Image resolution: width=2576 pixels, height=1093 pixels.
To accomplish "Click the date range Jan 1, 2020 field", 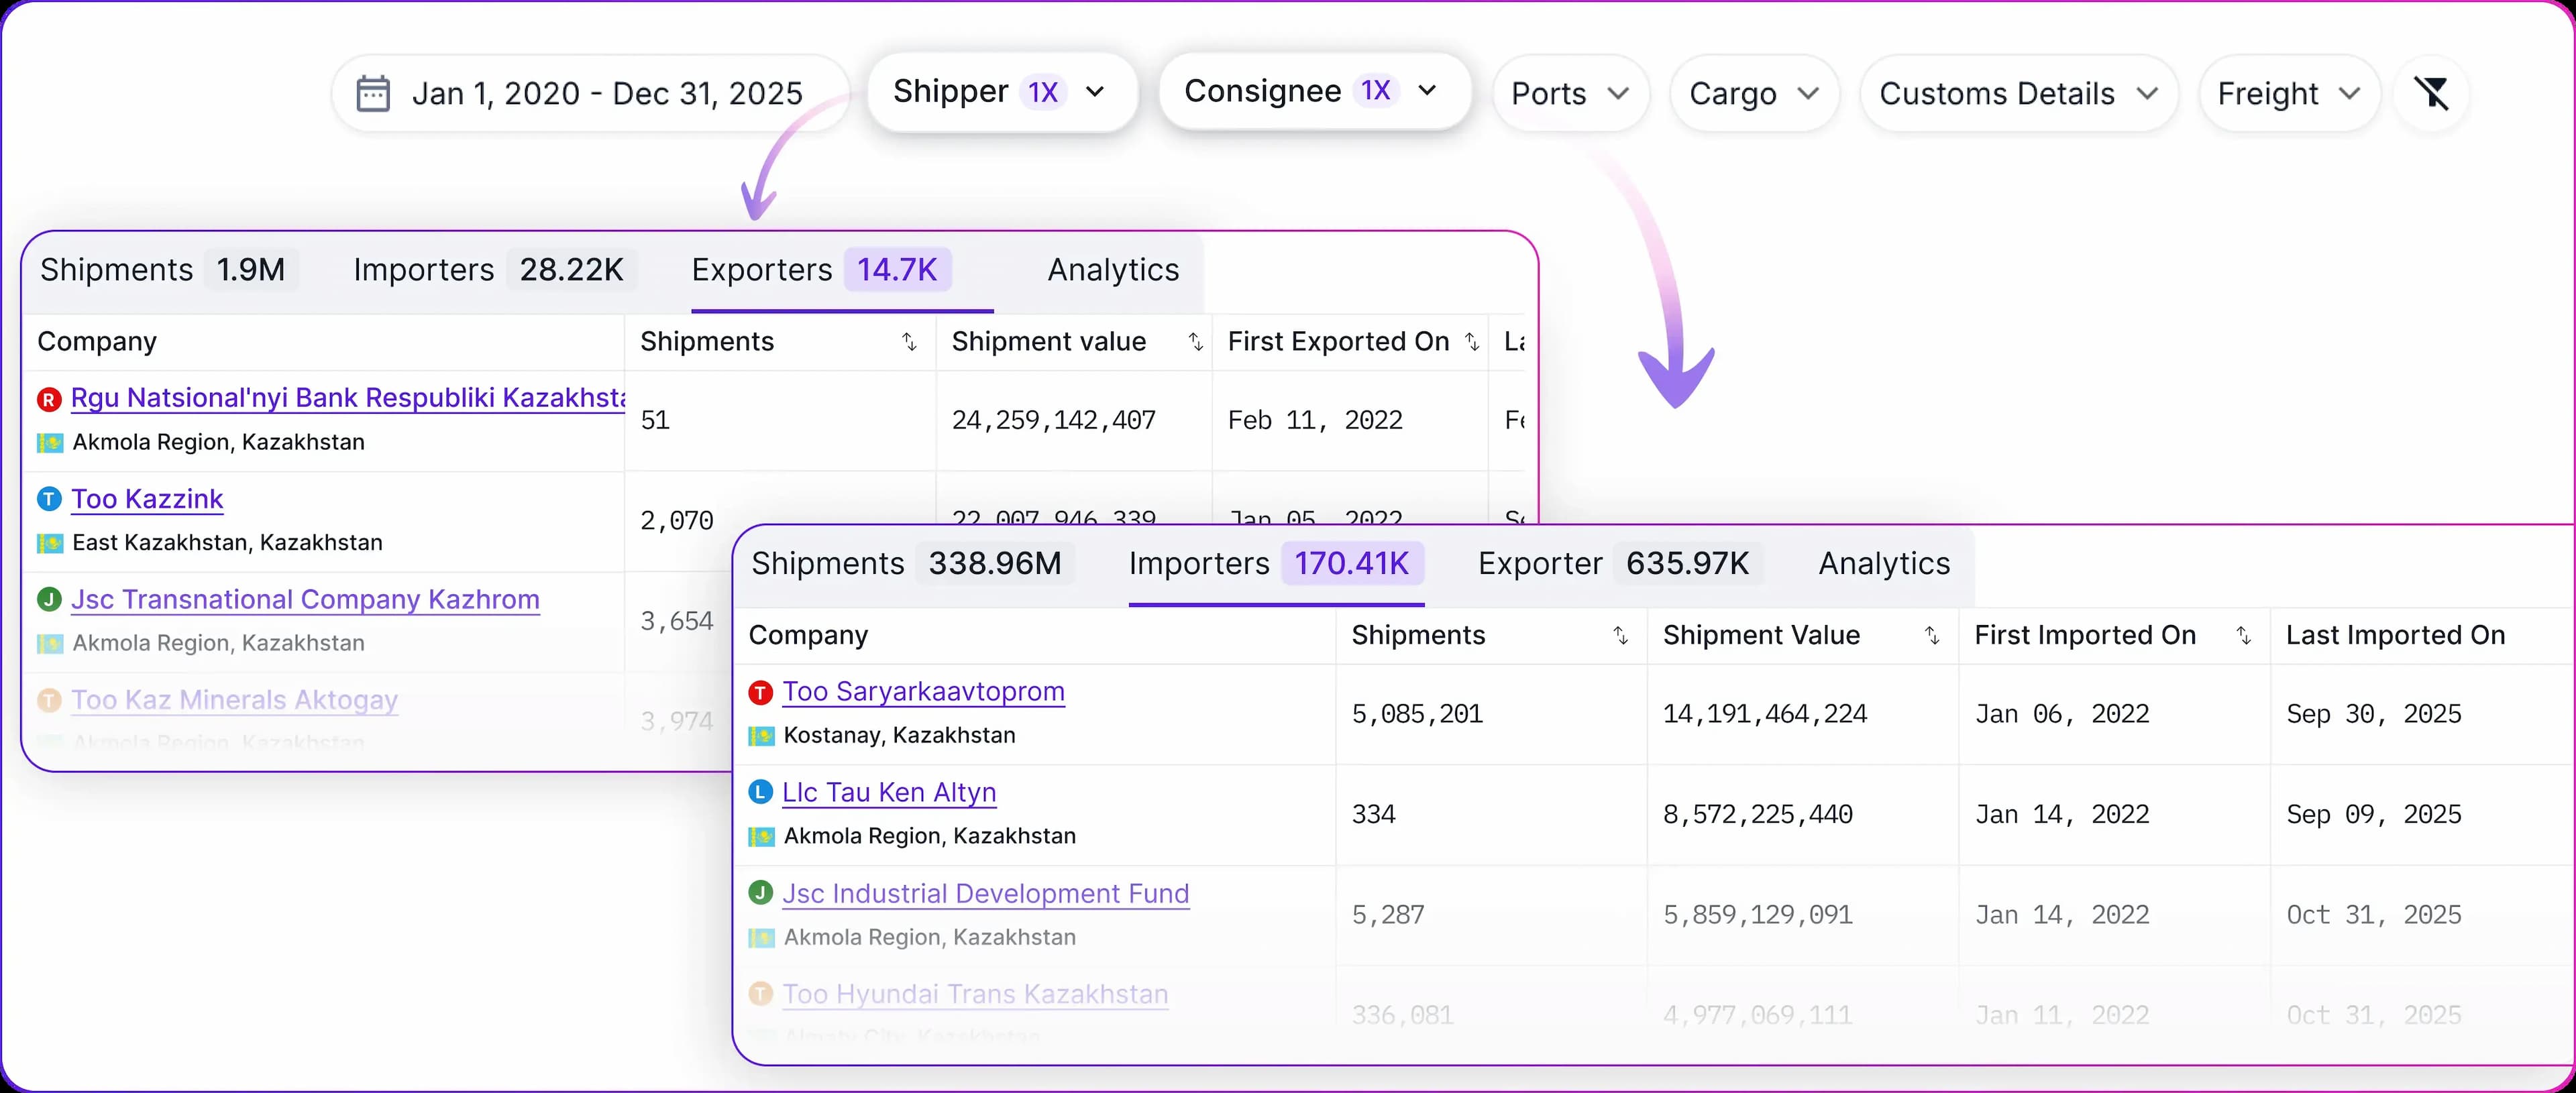I will [607, 94].
